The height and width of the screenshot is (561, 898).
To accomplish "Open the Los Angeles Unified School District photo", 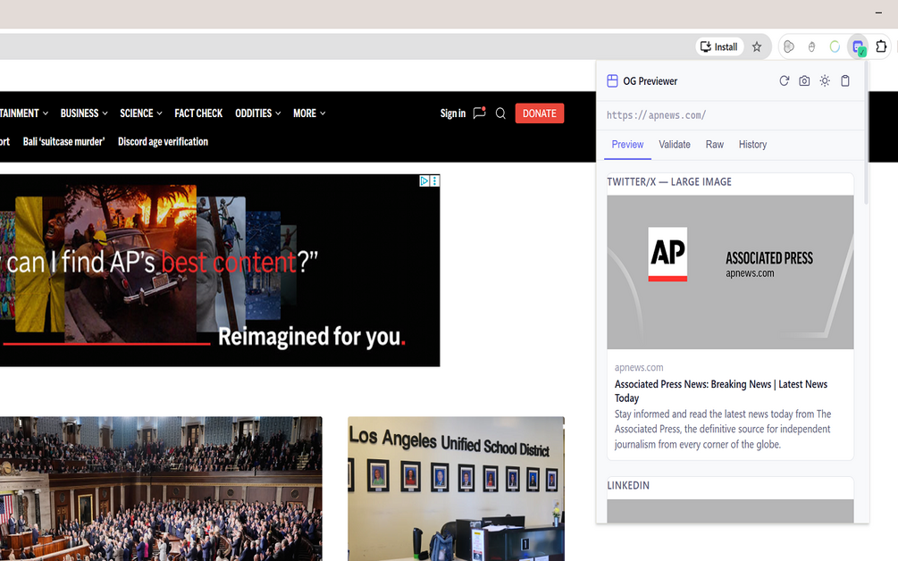I will [456, 489].
